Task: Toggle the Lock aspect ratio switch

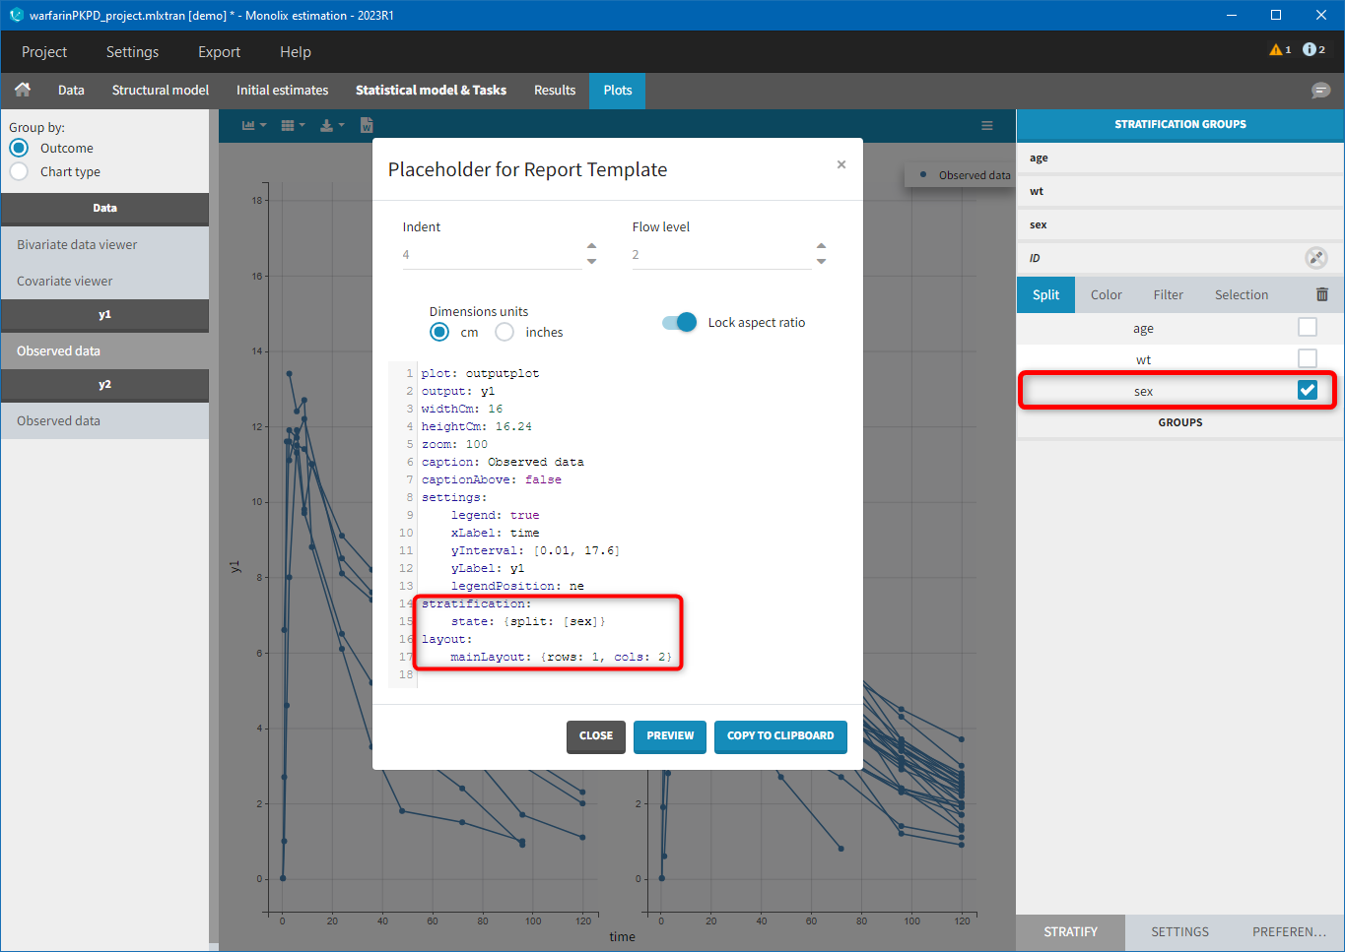Action: pyautogui.click(x=680, y=323)
